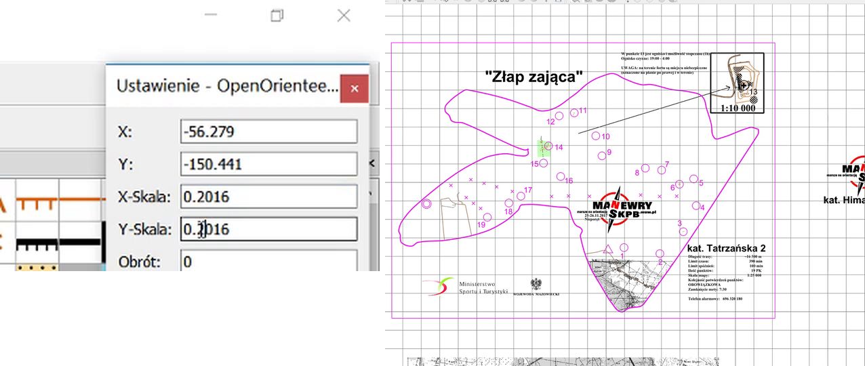Click the double-circle finish marker on map
This screenshot has height=366, width=865.
(x=426, y=203)
